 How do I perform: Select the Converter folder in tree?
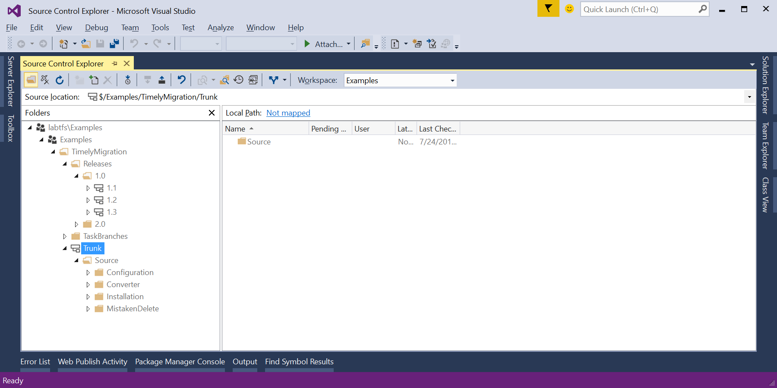point(123,285)
